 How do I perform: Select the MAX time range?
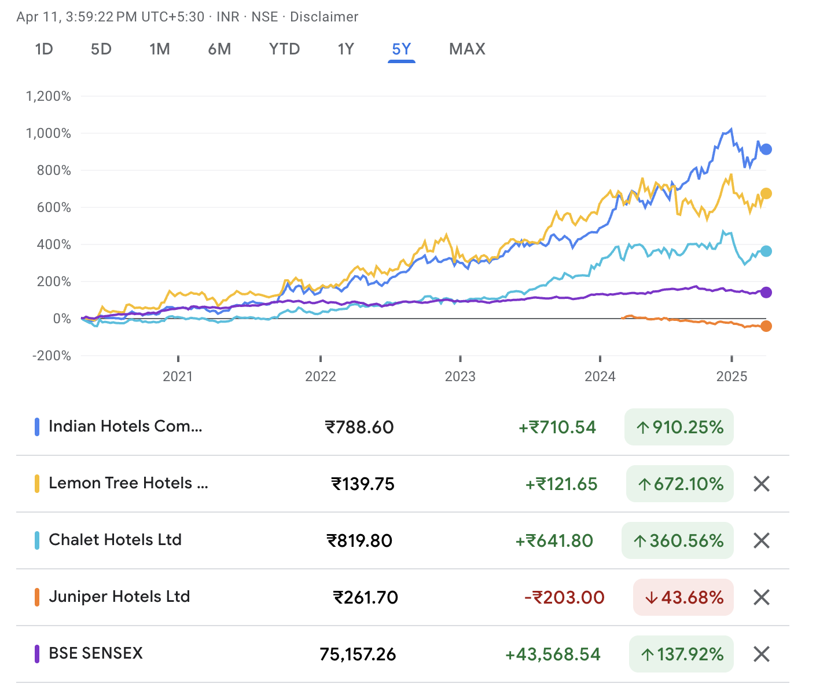(x=467, y=49)
